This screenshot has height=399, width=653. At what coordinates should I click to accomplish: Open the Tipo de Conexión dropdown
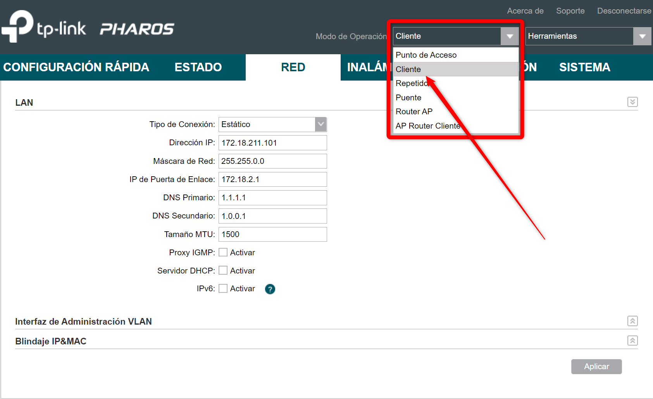point(273,124)
